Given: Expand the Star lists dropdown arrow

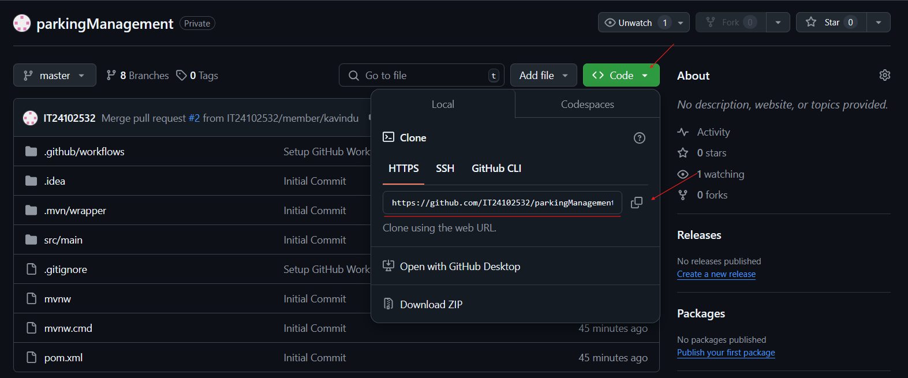Looking at the screenshot, I should pos(878,23).
